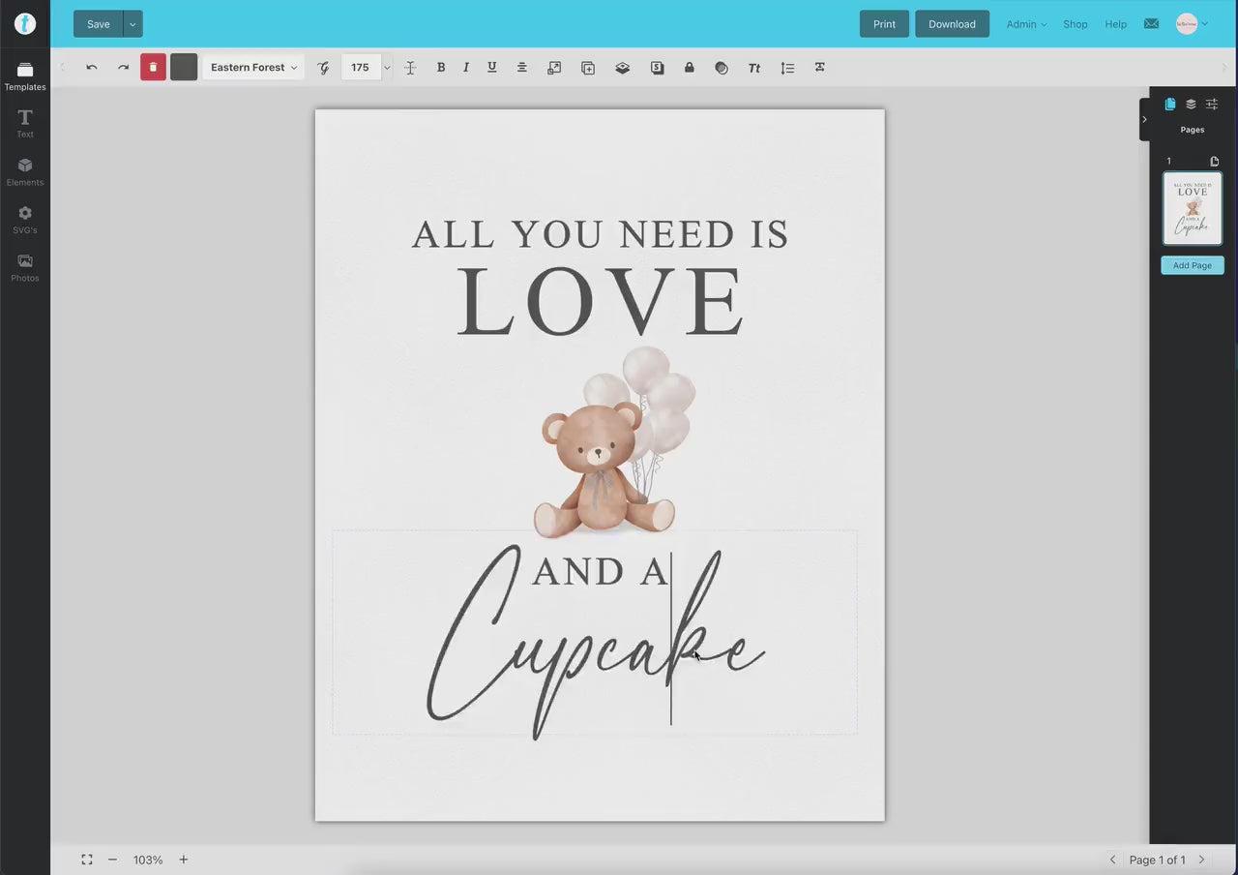The width and height of the screenshot is (1238, 875).
Task: Open the Help link
Action: pyautogui.click(x=1115, y=24)
